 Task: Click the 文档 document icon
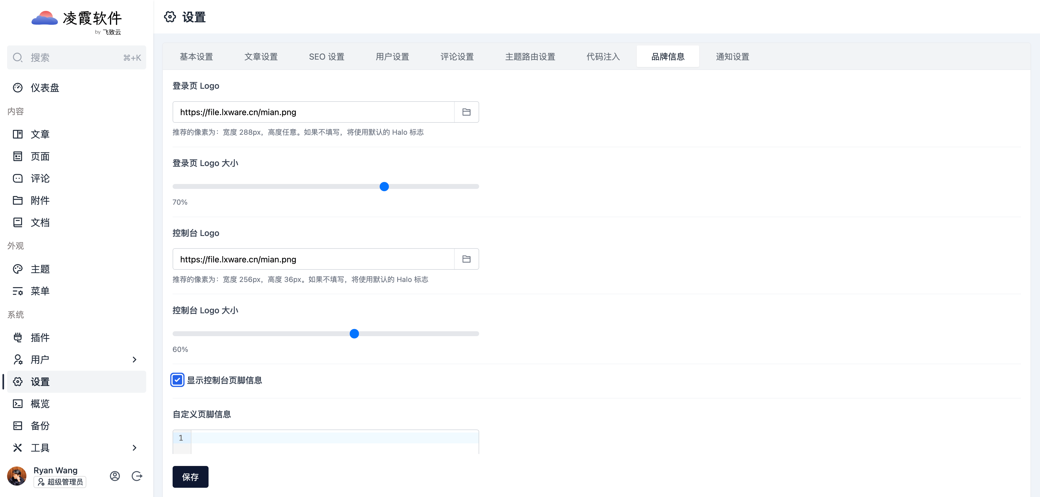(18, 222)
